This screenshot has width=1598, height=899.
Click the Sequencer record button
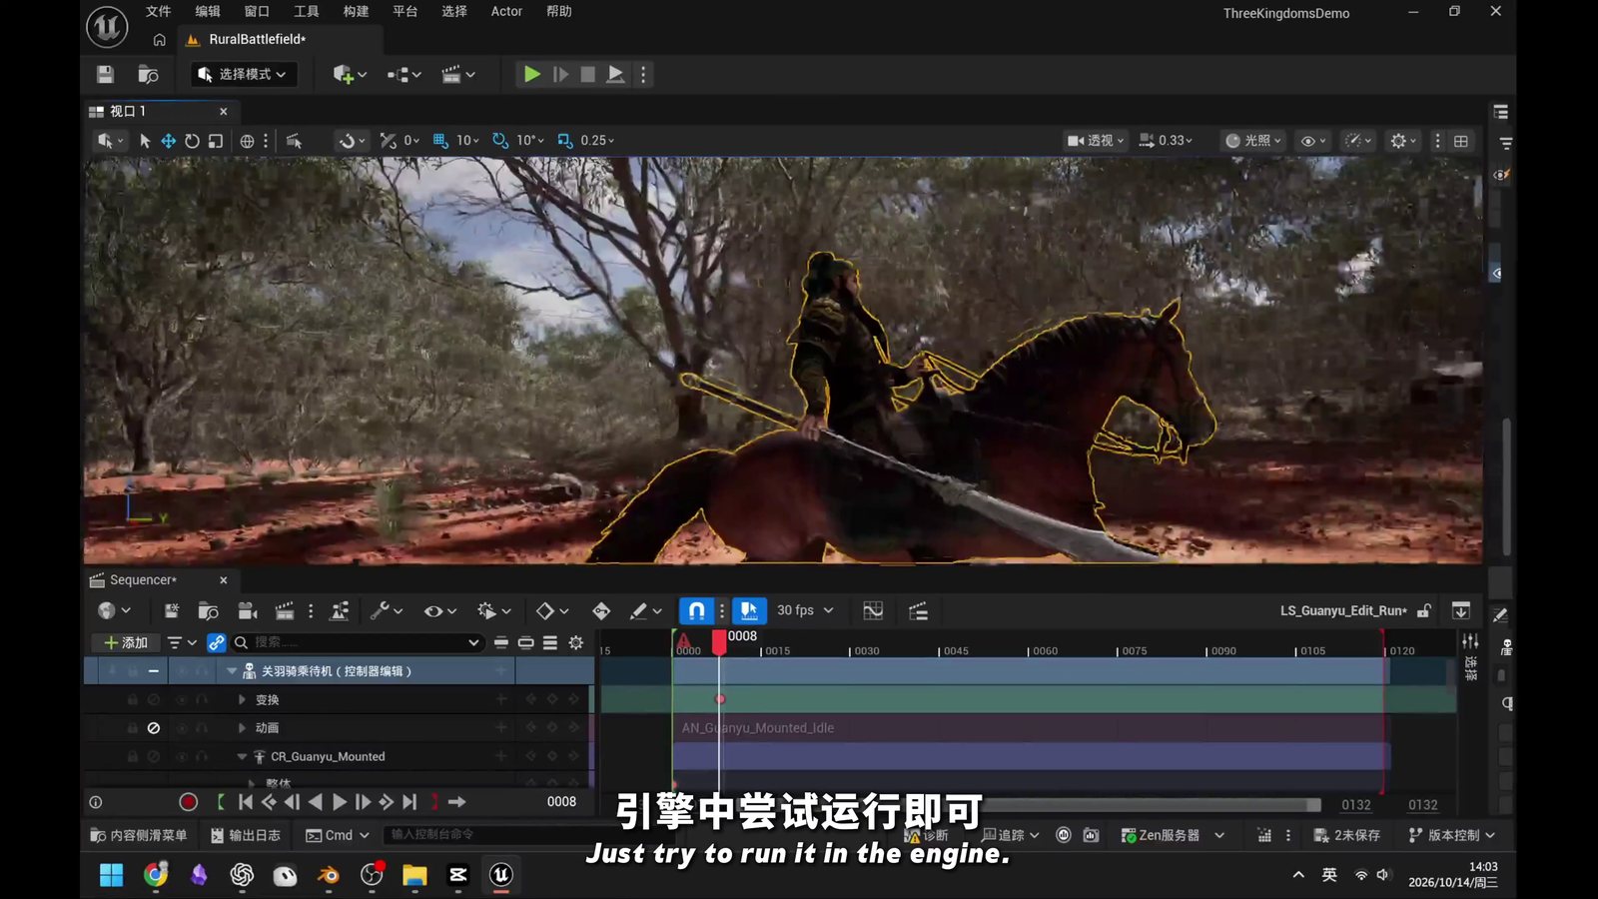[x=188, y=802]
